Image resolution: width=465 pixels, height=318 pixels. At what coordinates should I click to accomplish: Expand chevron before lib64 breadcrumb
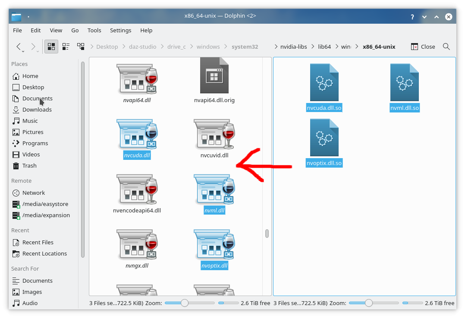(313, 47)
